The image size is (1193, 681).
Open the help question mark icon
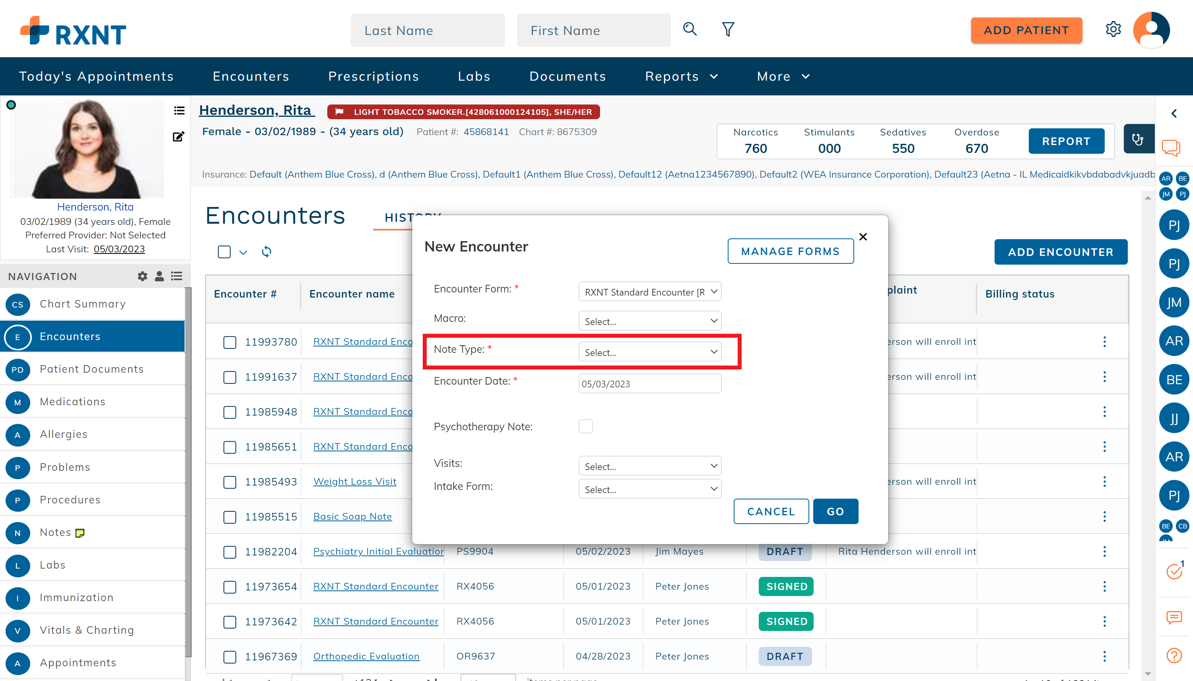tap(1174, 655)
